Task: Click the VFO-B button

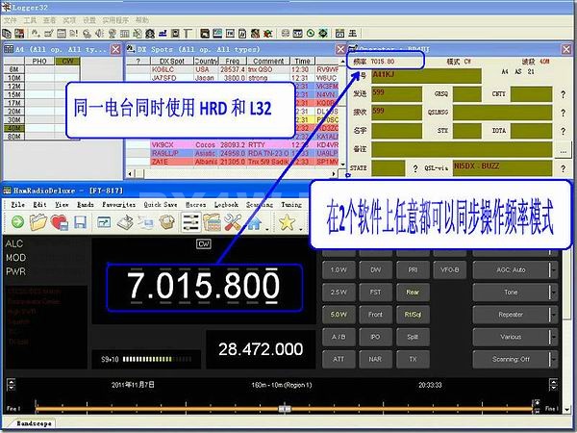Action: pos(450,269)
